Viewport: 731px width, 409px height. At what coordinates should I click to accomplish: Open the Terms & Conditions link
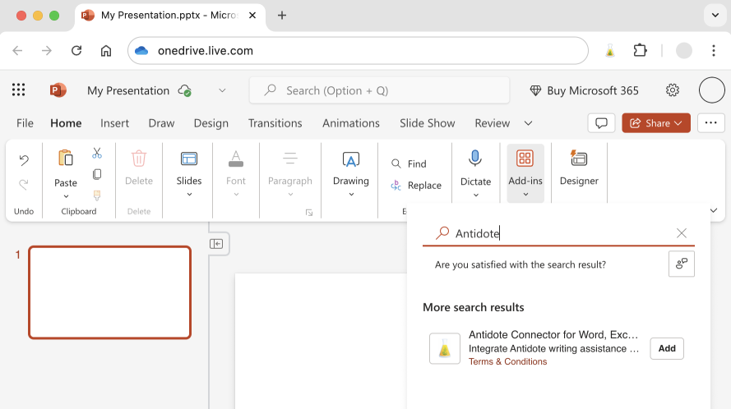[x=507, y=362]
